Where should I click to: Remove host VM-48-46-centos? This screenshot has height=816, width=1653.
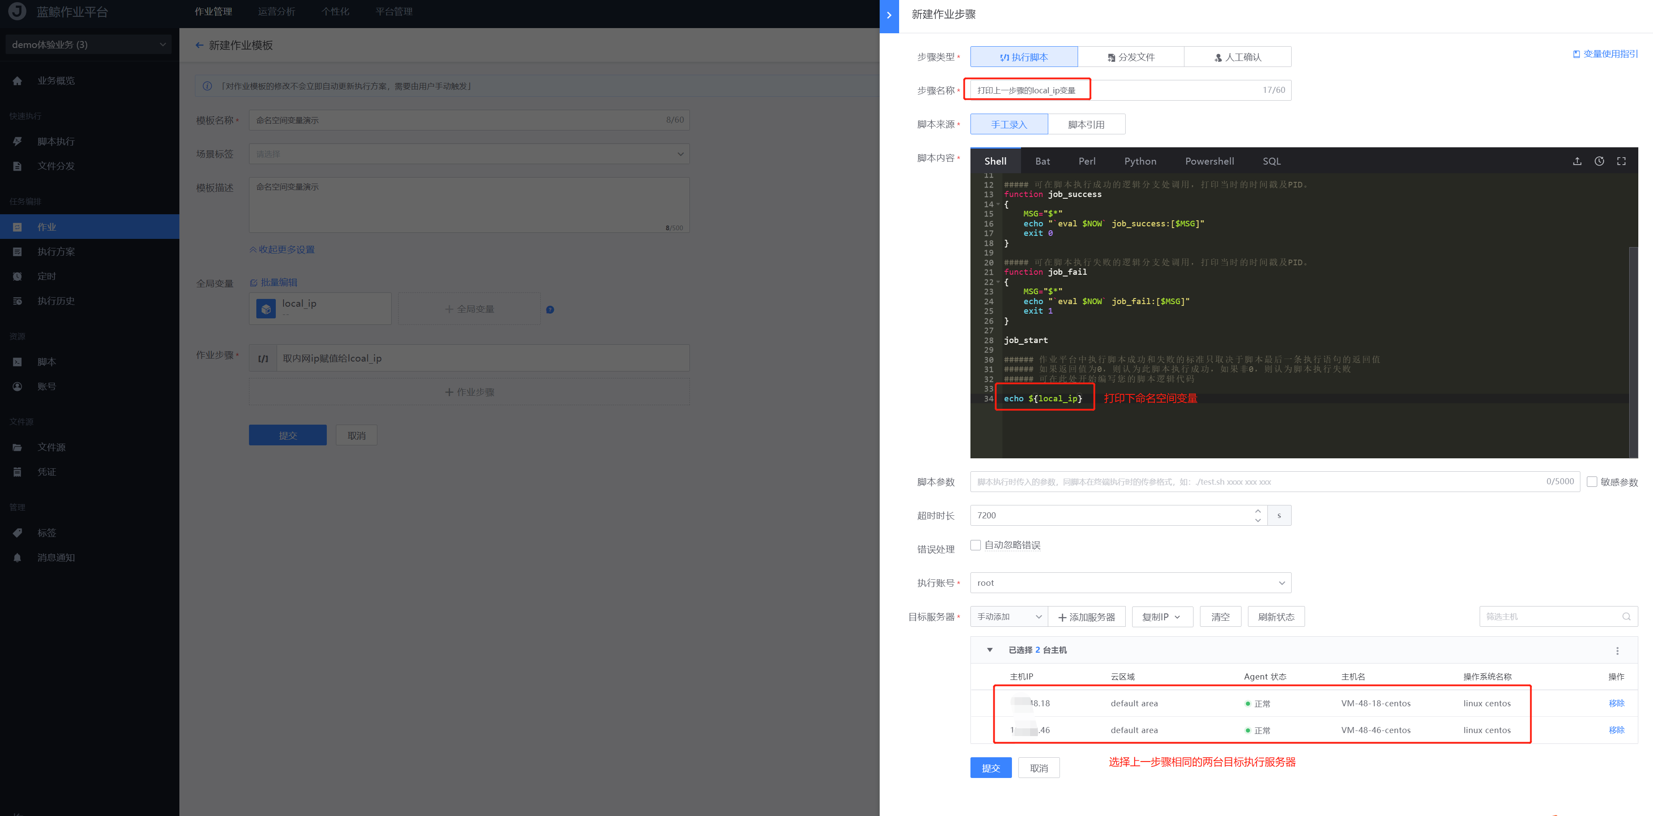pos(1616,730)
